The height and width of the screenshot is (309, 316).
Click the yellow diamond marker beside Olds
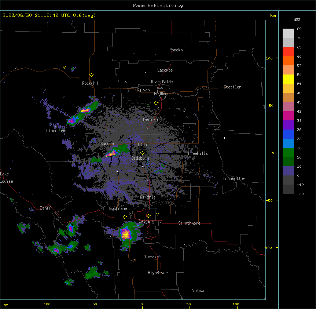(x=142, y=153)
